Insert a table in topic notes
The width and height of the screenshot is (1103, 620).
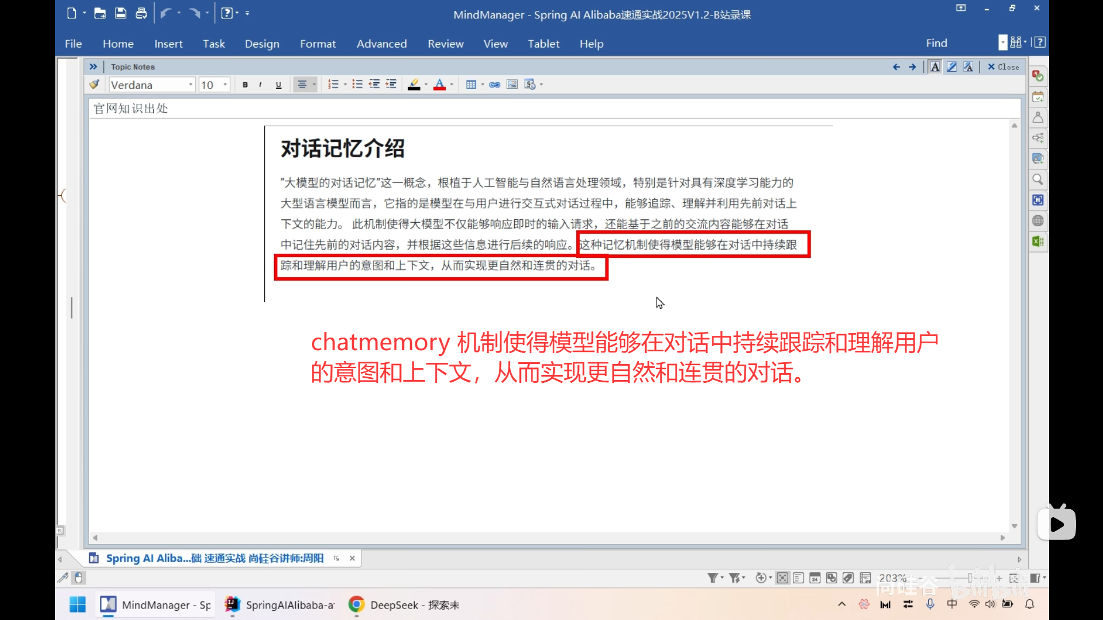coord(471,84)
